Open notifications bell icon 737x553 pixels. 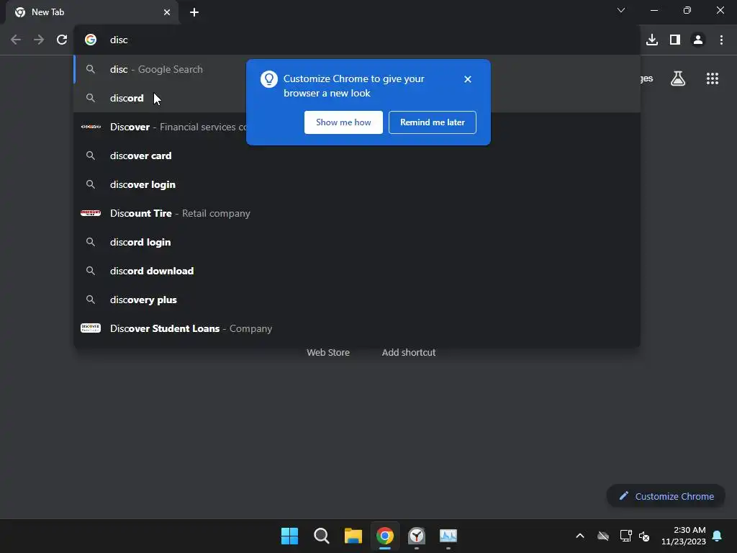click(x=718, y=536)
